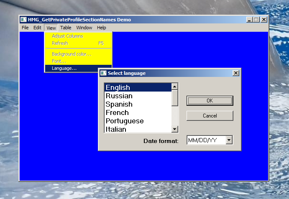Maximize the main demo window

pyautogui.click(x=256, y=20)
